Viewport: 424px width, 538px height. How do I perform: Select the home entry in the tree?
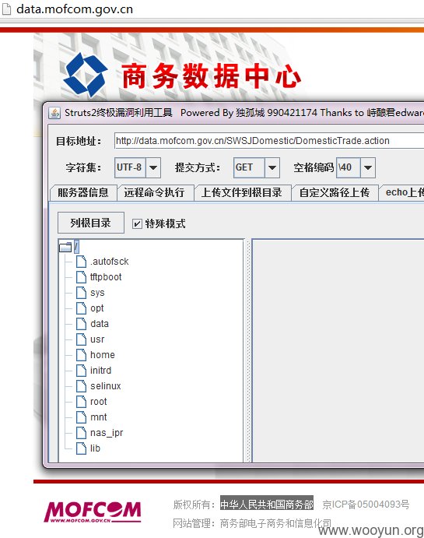coord(103,355)
